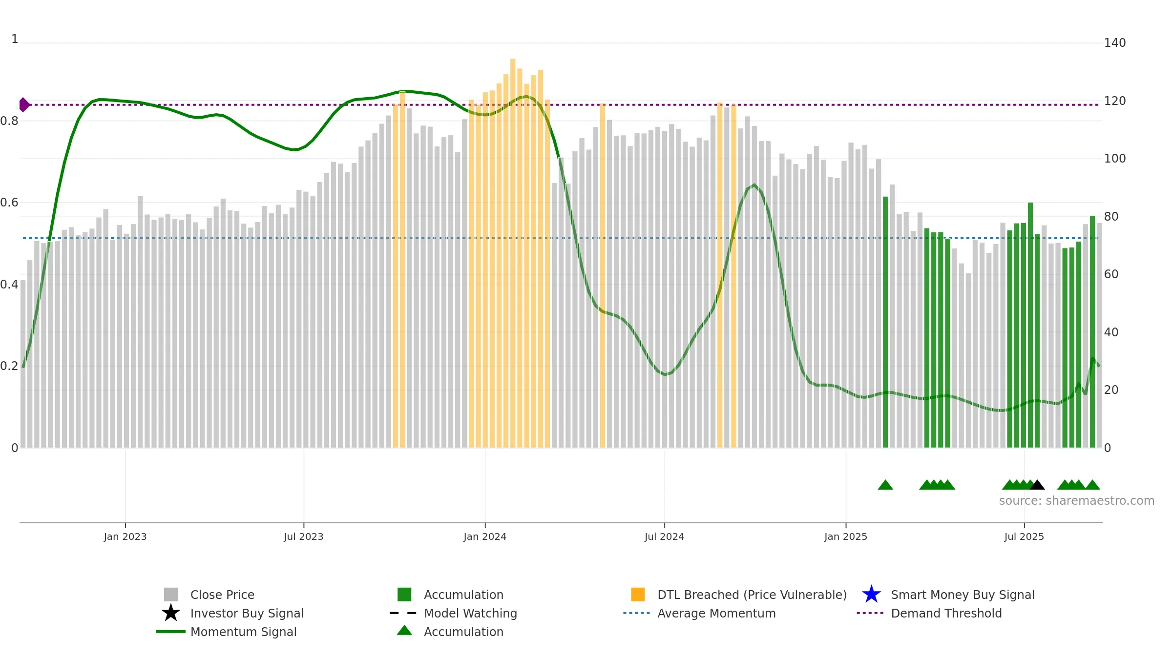Click the black triangle marker near Jul 2025

point(1037,485)
